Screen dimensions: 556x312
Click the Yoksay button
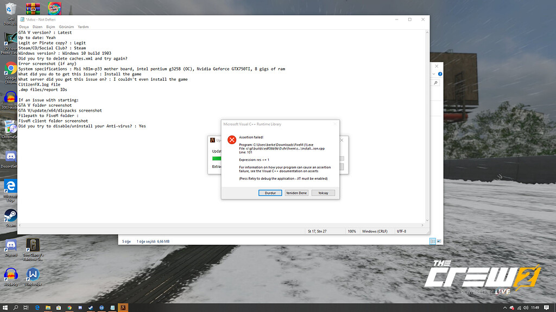323,193
